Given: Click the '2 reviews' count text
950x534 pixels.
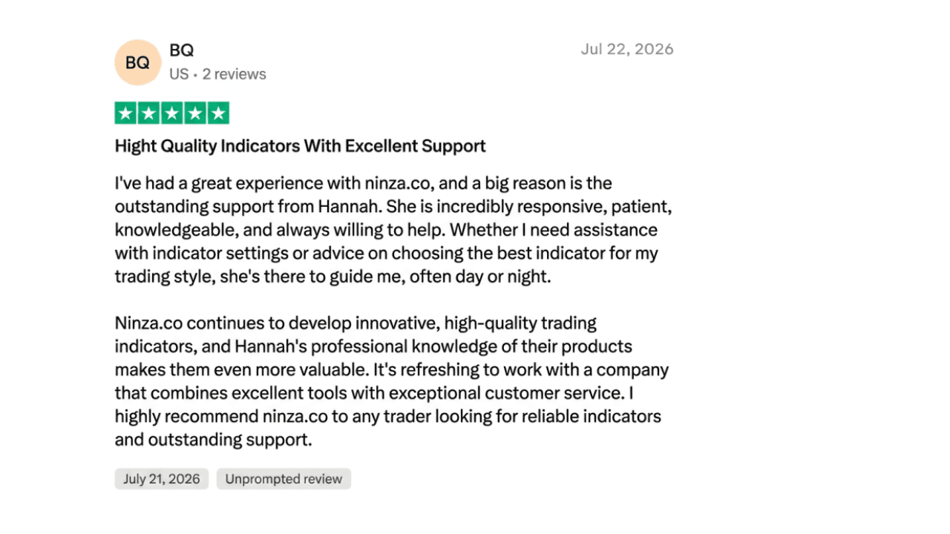Looking at the screenshot, I should tap(234, 74).
